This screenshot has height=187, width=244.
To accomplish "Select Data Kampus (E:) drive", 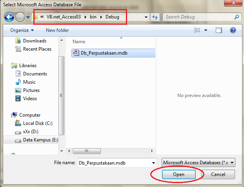I will [41, 140].
